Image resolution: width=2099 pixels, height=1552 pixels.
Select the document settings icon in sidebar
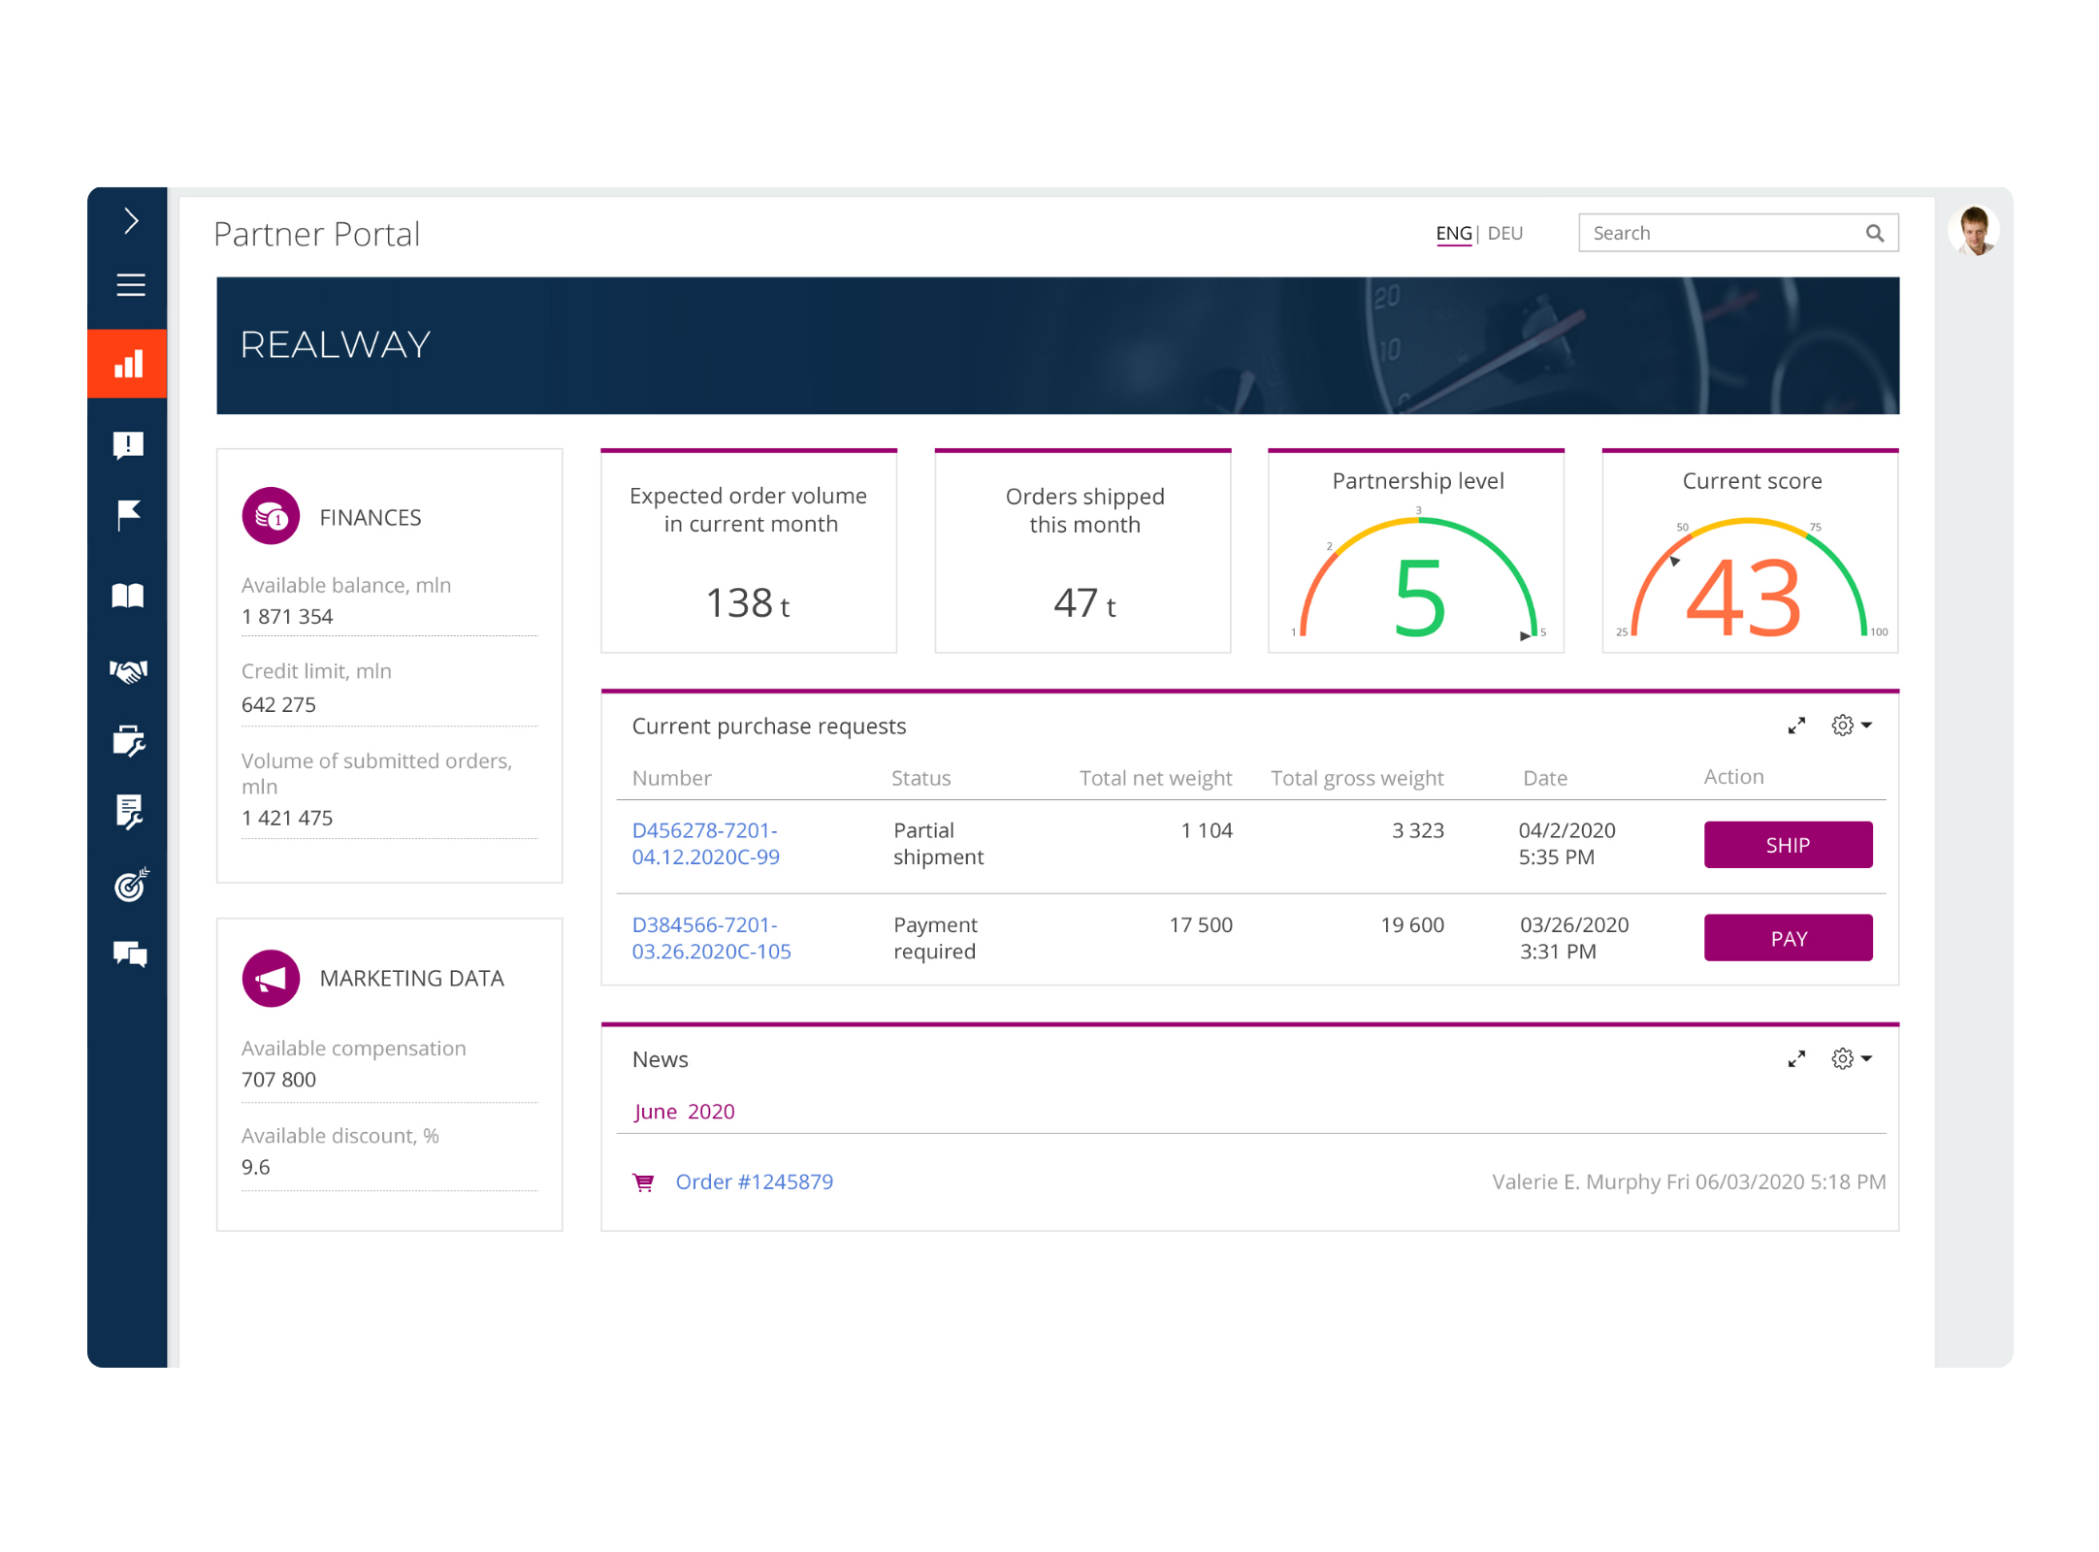(x=129, y=810)
